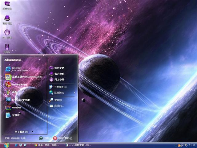Choose 搜索 (Search) in the Start menu
Screen dimensions: 197x148
58,100
